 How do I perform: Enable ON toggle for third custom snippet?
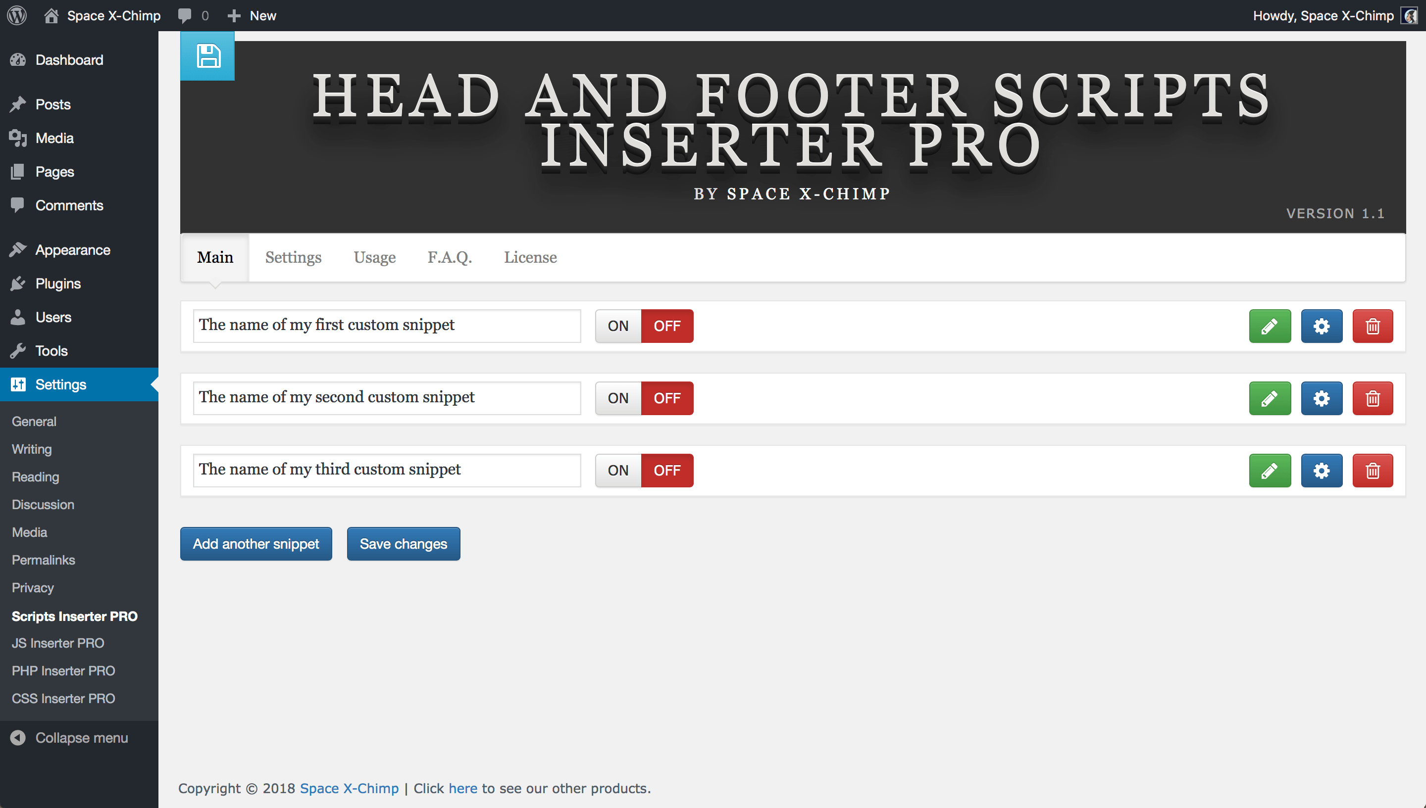point(619,470)
